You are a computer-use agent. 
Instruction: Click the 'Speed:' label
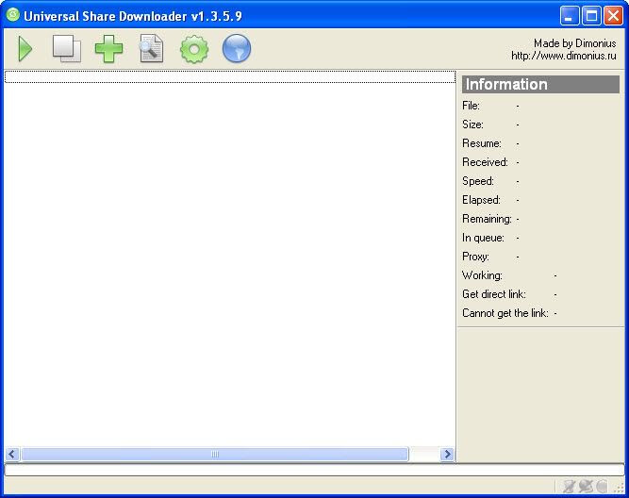point(478,181)
